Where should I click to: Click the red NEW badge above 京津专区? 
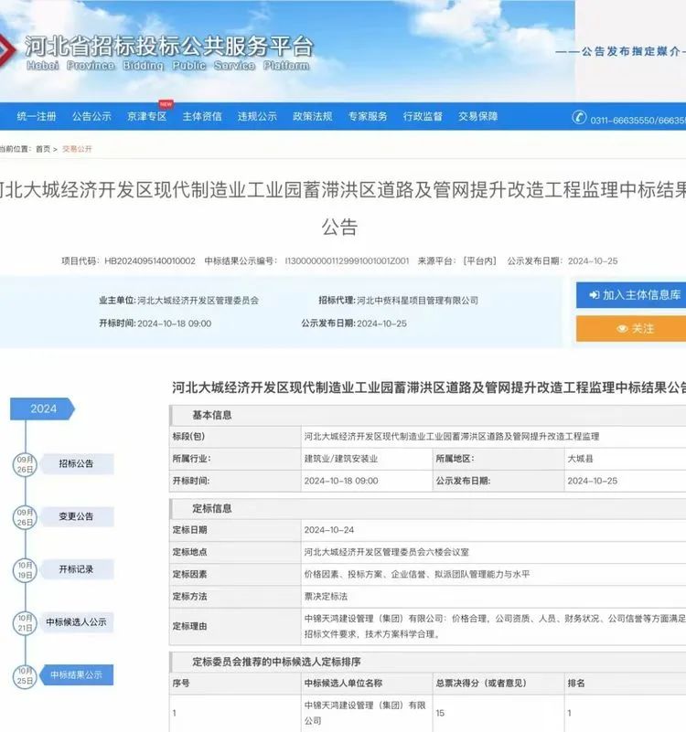point(166,104)
